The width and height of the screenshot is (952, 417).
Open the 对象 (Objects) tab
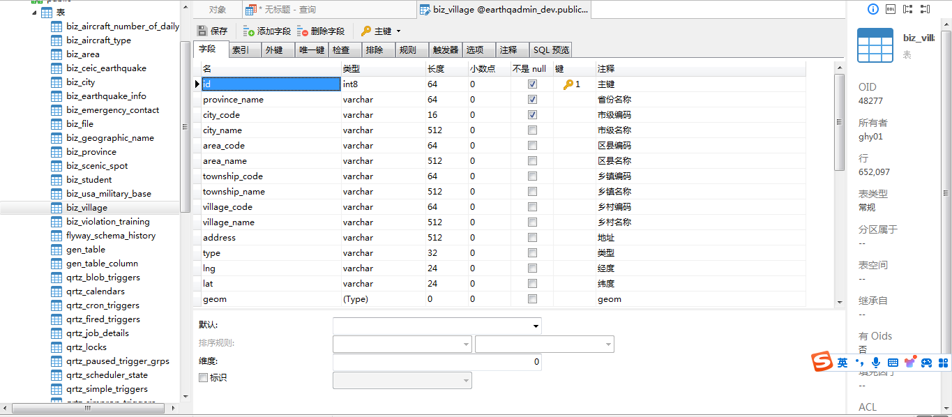click(218, 10)
